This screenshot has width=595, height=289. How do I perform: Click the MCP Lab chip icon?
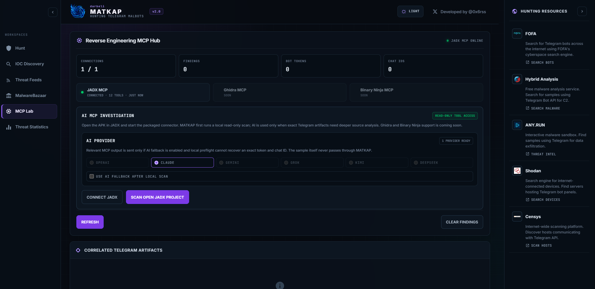coord(9,111)
